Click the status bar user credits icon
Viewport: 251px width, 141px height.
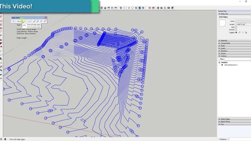coord(5,139)
